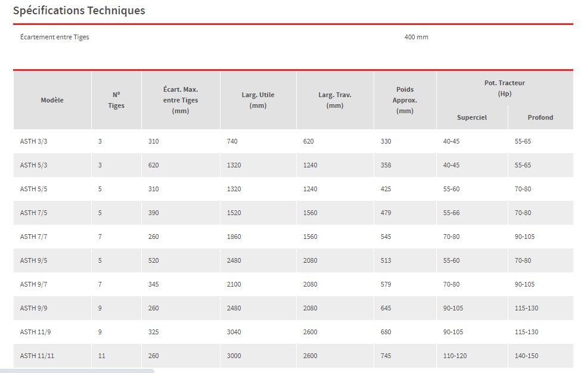Click the Poids Approx. column header
This screenshot has height=373, width=581.
point(405,100)
